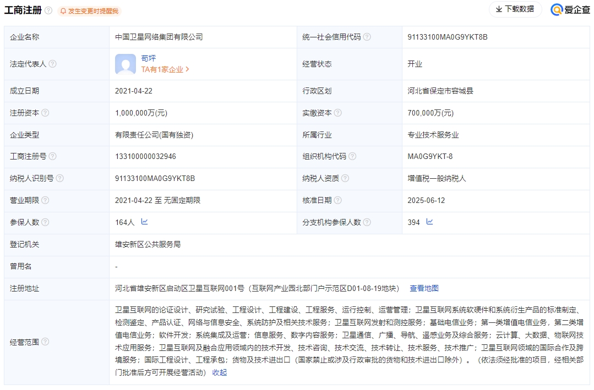
Task: Click credit code 91133100MA0G9YKT8B in 统一社会信用代码 row
Action: pos(448,37)
